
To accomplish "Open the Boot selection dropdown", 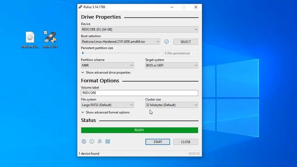I will pos(121,42).
